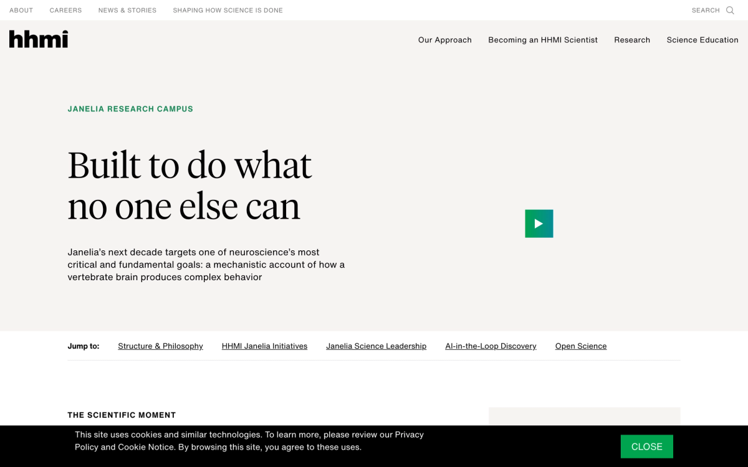Screen dimensions: 748x467
Task: Click the Search text label
Action: click(x=706, y=11)
